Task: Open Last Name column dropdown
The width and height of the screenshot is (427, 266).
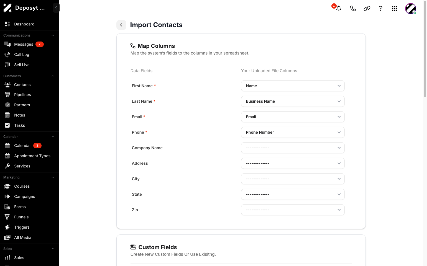Action: (x=293, y=101)
